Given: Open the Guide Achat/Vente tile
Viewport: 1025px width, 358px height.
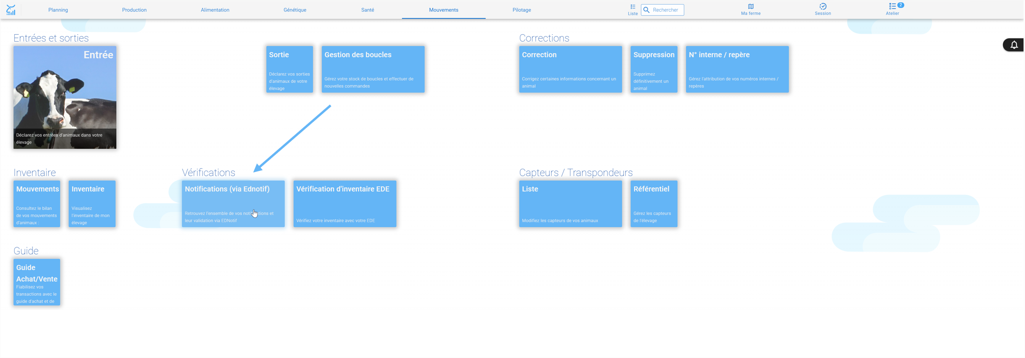Looking at the screenshot, I should coord(37,282).
